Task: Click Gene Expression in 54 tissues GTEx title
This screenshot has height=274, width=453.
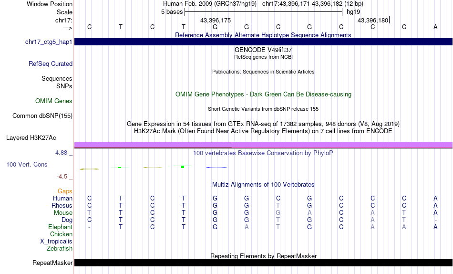Action: pos(263,124)
